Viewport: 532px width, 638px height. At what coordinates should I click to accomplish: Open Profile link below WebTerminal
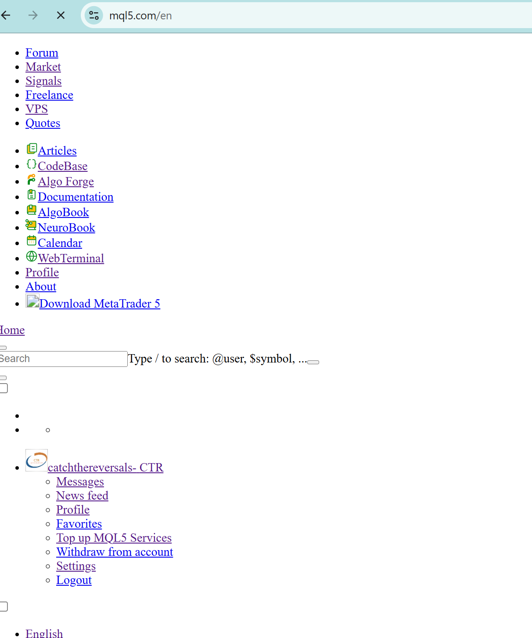(42, 272)
